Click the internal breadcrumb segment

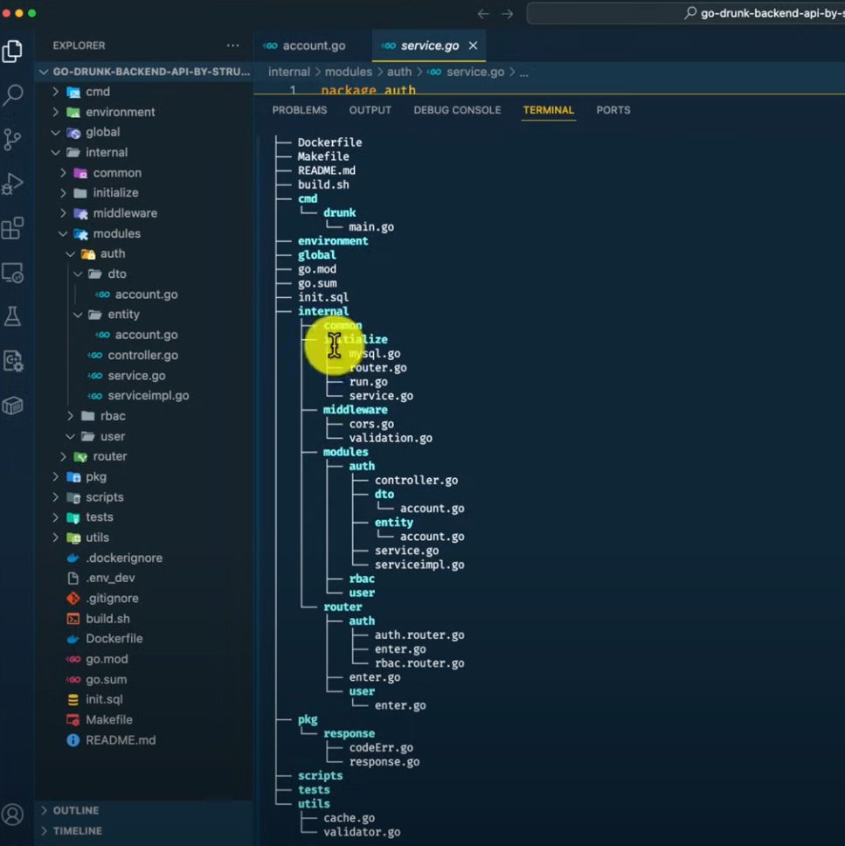click(x=289, y=72)
